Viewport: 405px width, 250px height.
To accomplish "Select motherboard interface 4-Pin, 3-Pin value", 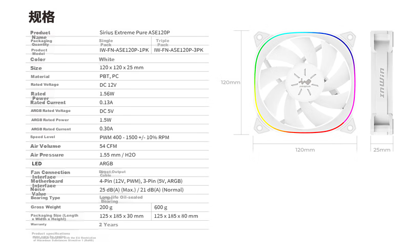I will tap(141, 181).
